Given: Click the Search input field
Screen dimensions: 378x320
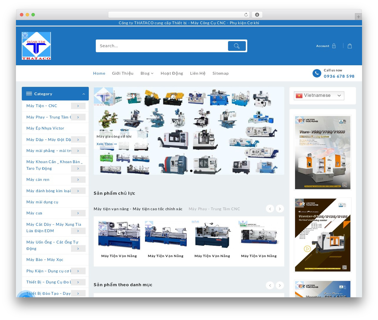Looking at the screenshot, I should point(162,46).
